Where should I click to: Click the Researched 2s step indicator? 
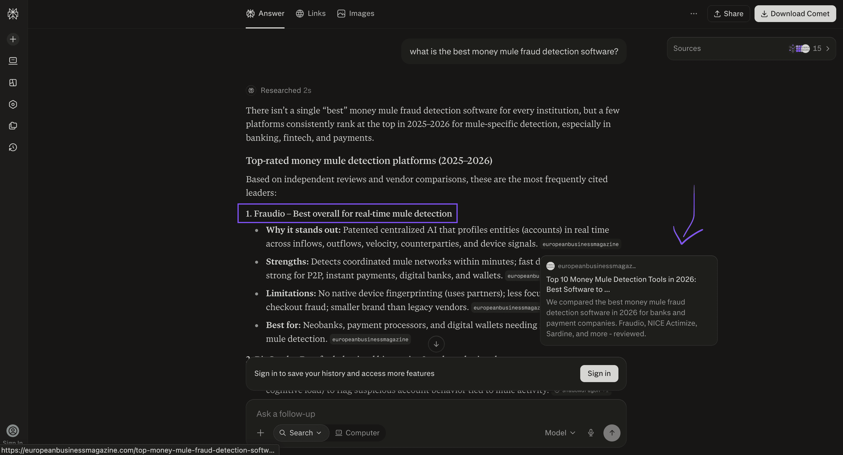279,90
